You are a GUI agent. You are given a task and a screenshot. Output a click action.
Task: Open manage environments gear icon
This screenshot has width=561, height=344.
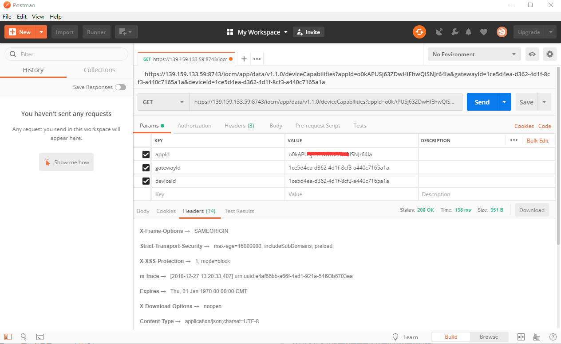tap(550, 54)
